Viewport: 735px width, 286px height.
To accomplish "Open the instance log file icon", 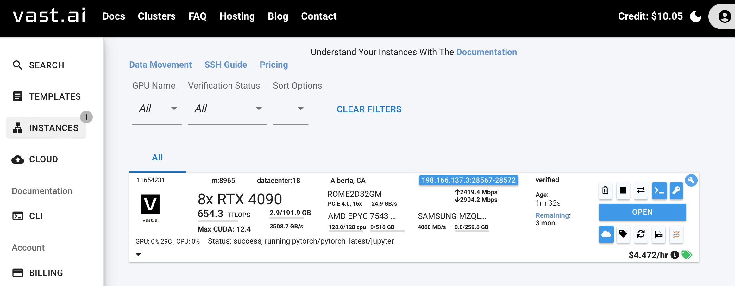I will coord(659,234).
